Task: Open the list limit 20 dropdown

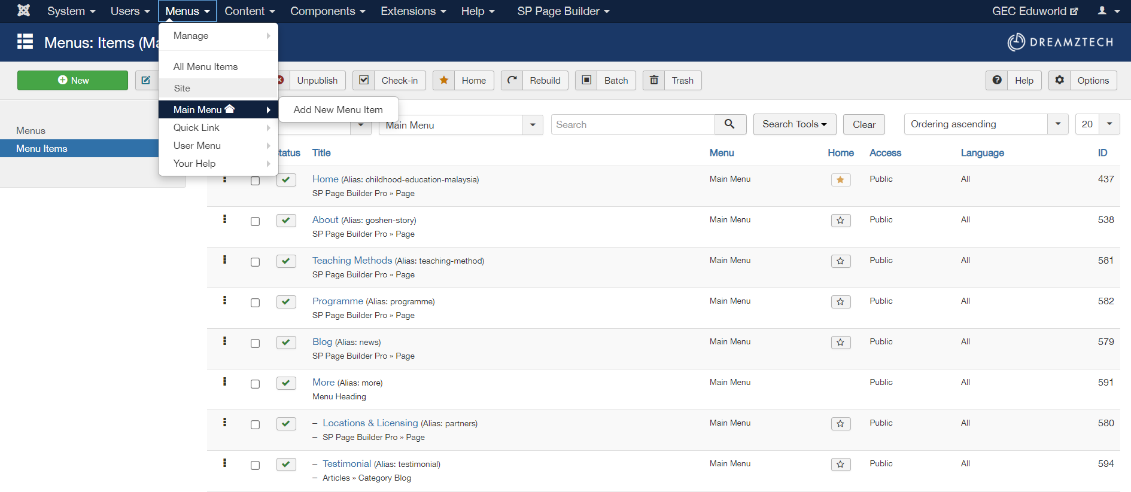Action: coord(1097,124)
